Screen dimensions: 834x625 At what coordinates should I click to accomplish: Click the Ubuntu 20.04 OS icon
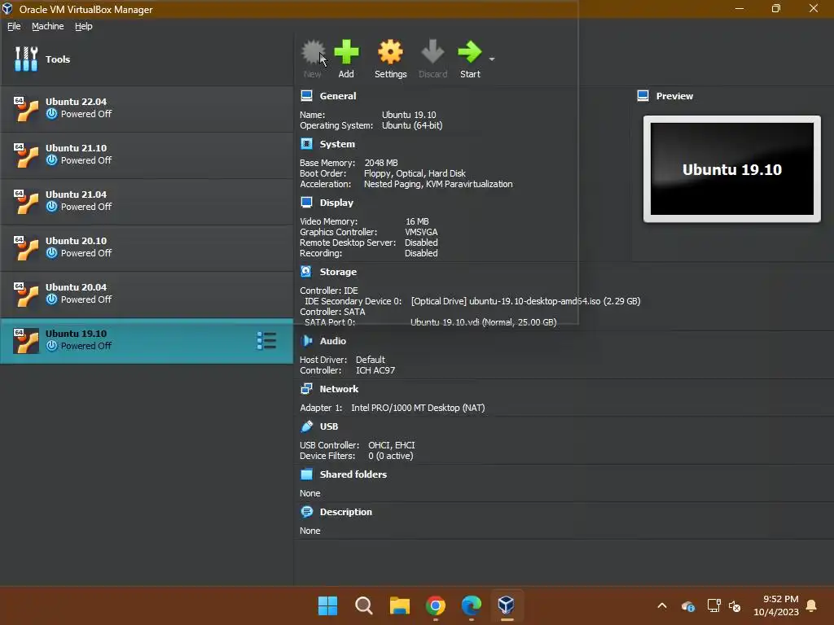tap(26, 295)
